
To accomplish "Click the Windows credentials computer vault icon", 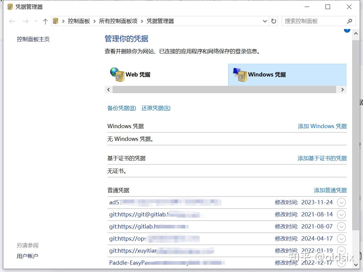I will [240, 74].
